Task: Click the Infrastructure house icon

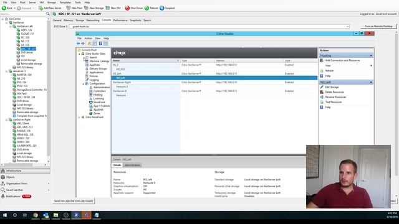Action: pyautogui.click(x=3, y=171)
